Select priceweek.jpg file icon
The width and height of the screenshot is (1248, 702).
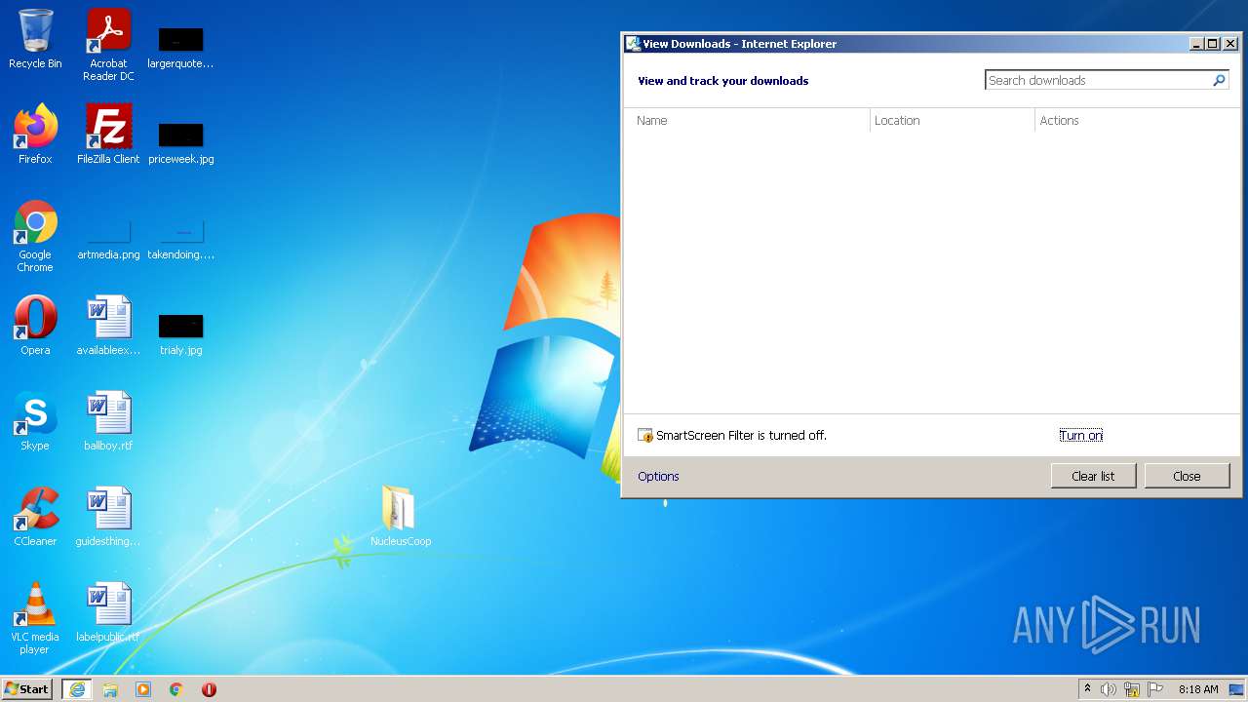(180, 143)
